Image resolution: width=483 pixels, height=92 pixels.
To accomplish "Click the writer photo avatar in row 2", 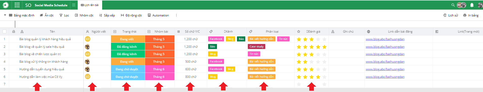I will pos(87,47).
